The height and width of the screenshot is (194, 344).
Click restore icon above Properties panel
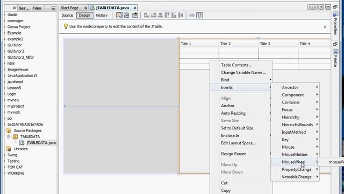pyautogui.click(x=335, y=7)
